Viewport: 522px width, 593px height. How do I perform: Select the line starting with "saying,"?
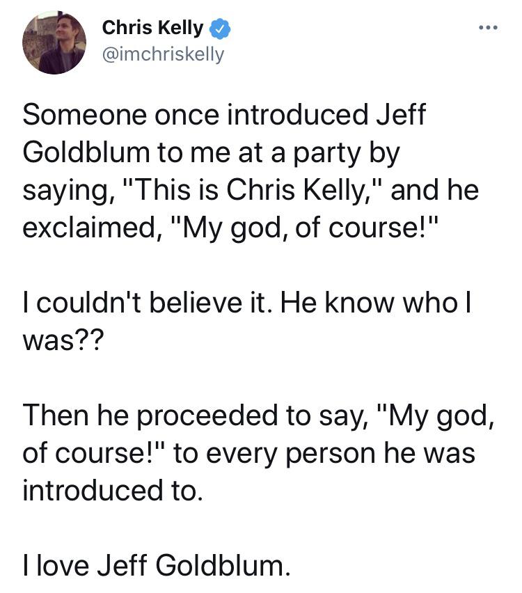point(251,190)
